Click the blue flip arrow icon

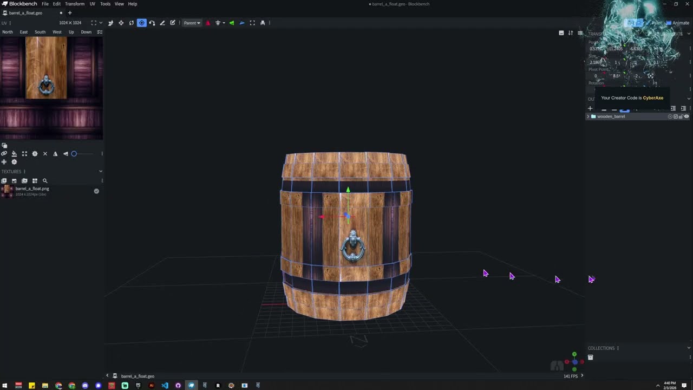(x=242, y=23)
